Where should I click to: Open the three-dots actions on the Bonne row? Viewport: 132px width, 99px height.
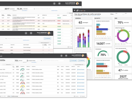click(49, 48)
